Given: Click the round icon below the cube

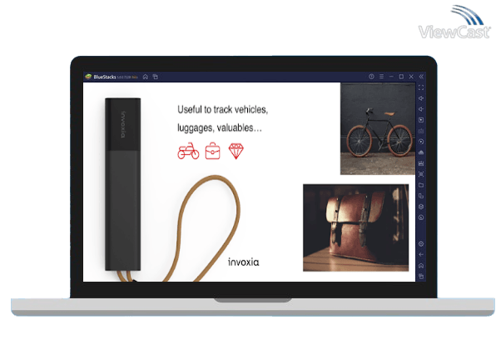Looking at the screenshot, I should point(421,217).
